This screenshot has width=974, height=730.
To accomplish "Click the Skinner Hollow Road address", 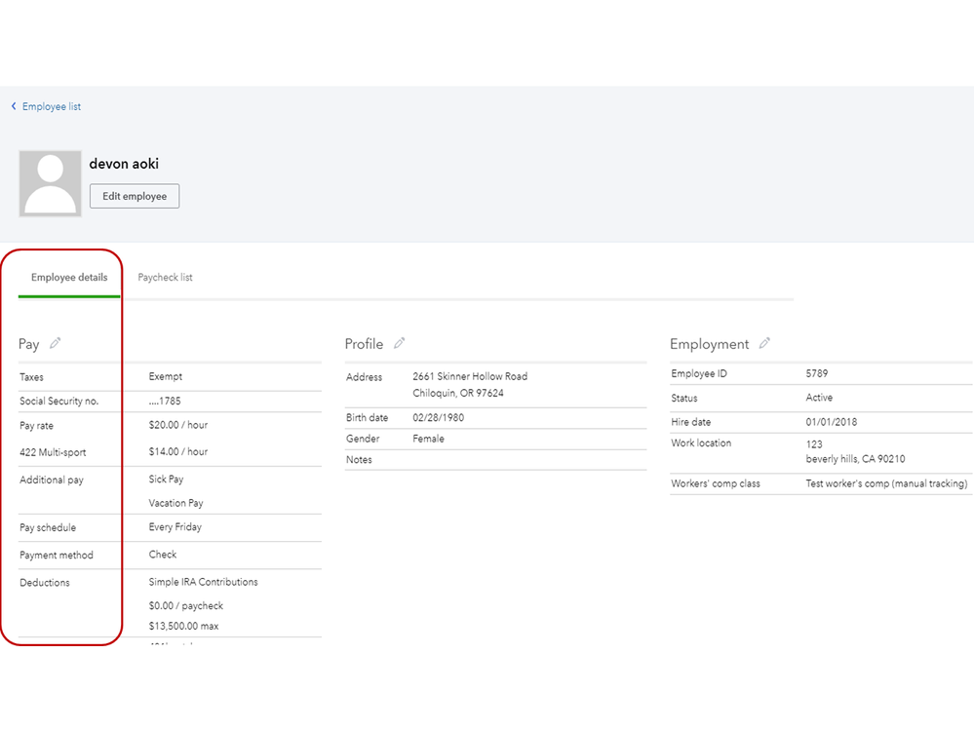I will (470, 376).
